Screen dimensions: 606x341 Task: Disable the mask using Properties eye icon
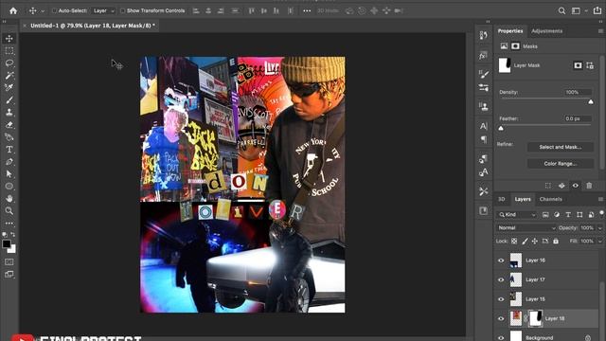[x=576, y=186]
